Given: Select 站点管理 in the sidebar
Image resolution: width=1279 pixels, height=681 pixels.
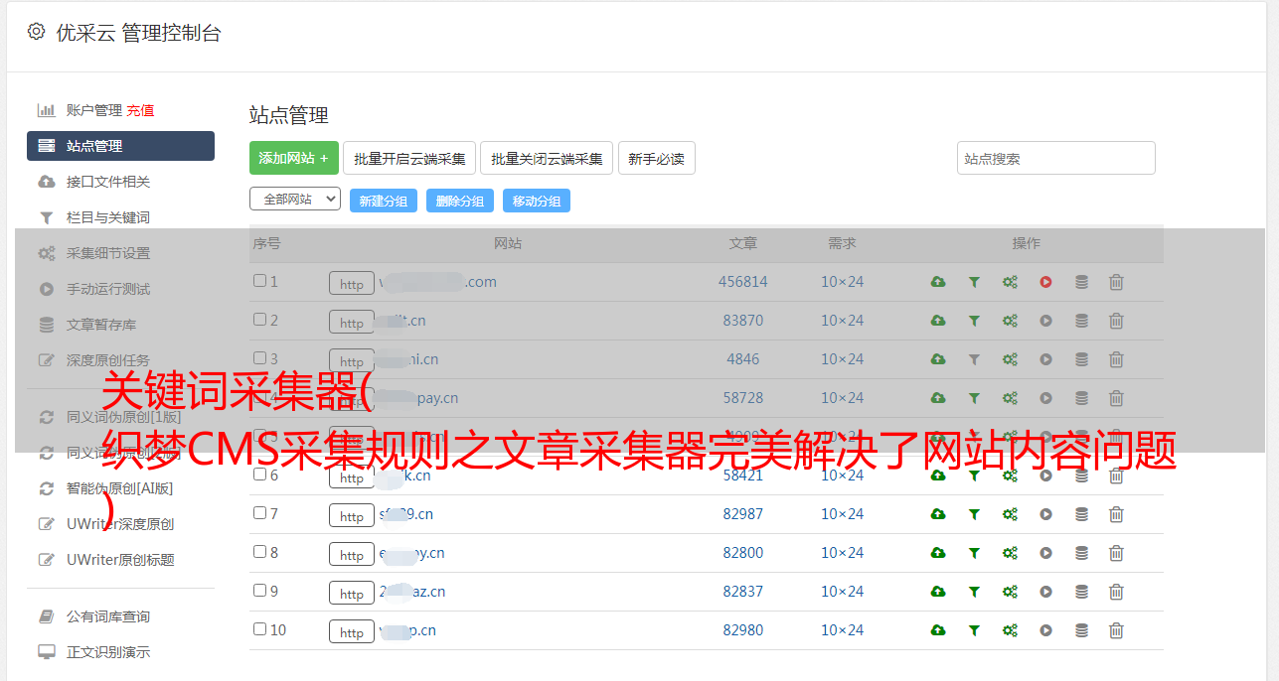Looking at the screenshot, I should click(120, 146).
